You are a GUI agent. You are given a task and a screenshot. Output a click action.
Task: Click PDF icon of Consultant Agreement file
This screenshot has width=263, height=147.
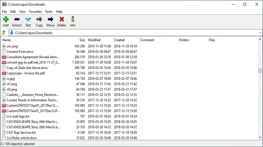coord(4,57)
